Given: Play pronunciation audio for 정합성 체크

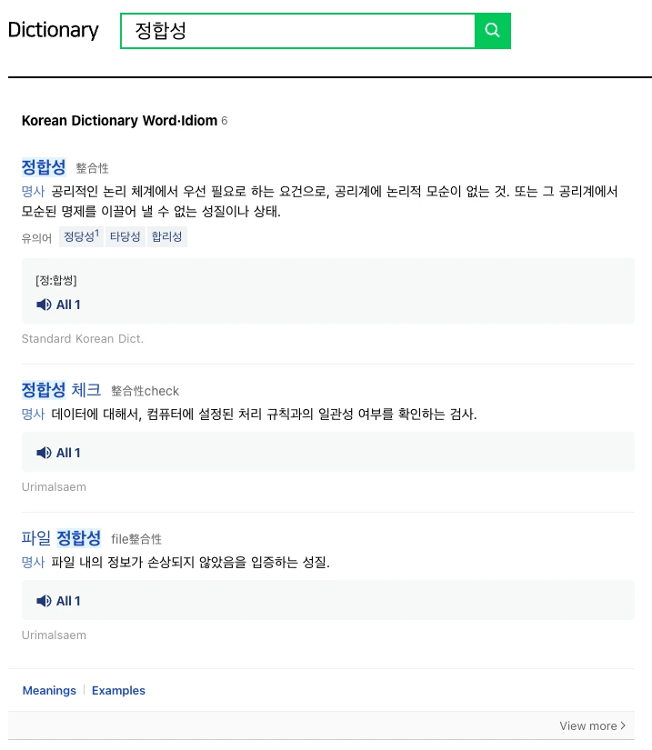Looking at the screenshot, I should coord(44,453).
